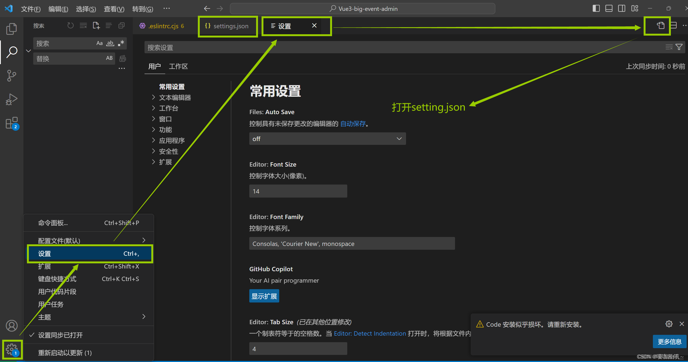Toggle match case in the search box

[99, 43]
